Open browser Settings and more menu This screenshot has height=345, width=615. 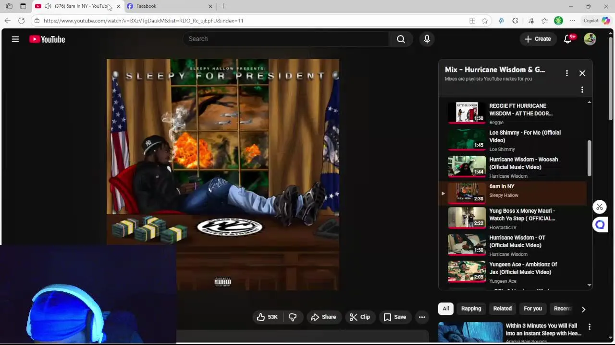(572, 21)
